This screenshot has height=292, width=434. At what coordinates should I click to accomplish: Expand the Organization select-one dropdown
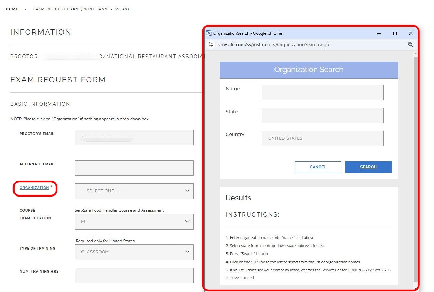click(x=134, y=191)
